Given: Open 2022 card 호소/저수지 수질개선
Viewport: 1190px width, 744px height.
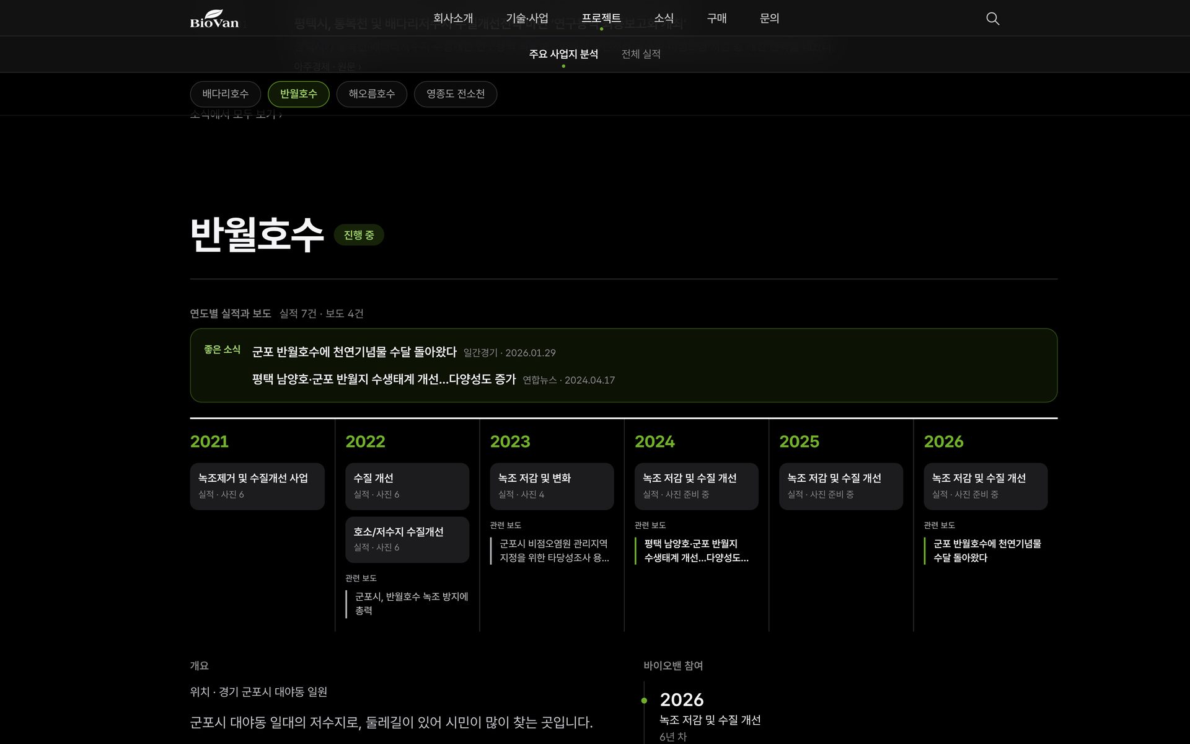Looking at the screenshot, I should tap(407, 539).
